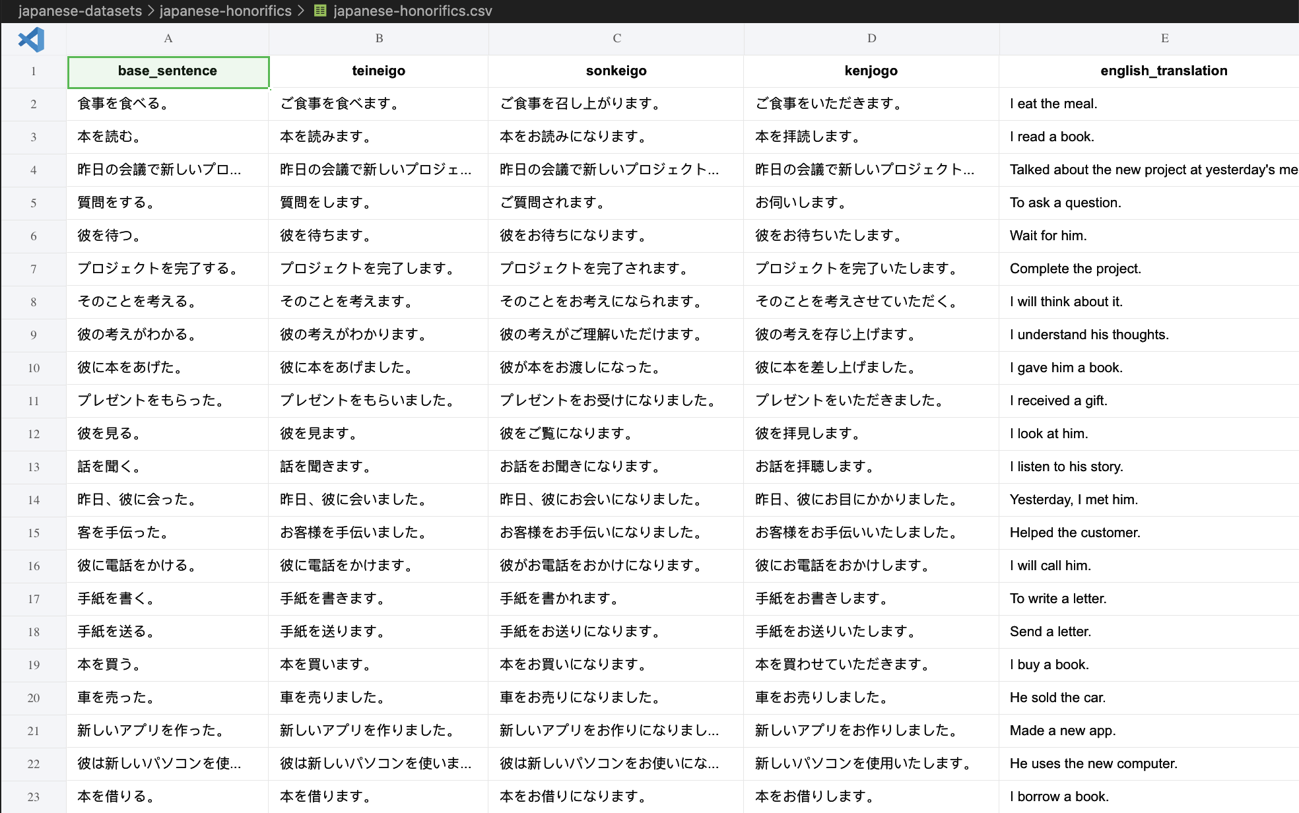Click the kenjogo header cell
The height and width of the screenshot is (813, 1299).
click(x=871, y=71)
